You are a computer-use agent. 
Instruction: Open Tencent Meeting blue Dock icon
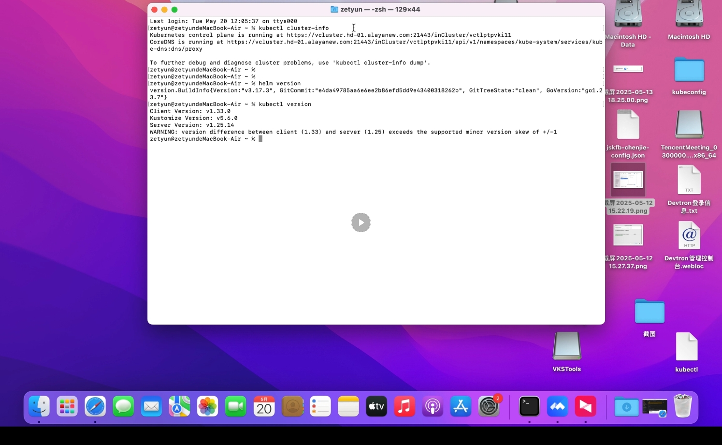[x=557, y=406]
